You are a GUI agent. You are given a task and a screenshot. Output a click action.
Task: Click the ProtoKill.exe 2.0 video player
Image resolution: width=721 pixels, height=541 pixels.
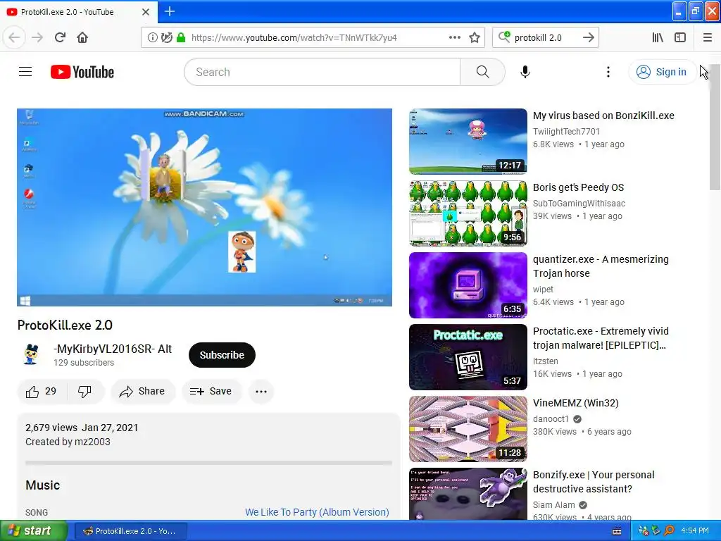coord(205,207)
